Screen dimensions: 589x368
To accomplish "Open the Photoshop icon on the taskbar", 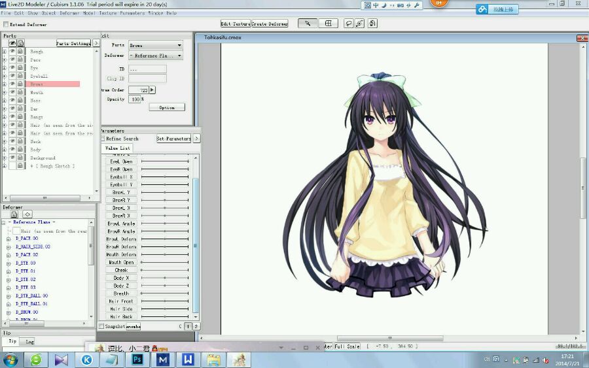I will (137, 360).
